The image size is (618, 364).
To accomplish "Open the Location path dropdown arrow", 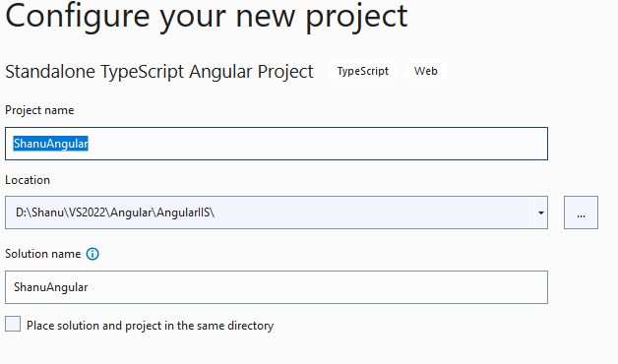I will pos(541,212).
